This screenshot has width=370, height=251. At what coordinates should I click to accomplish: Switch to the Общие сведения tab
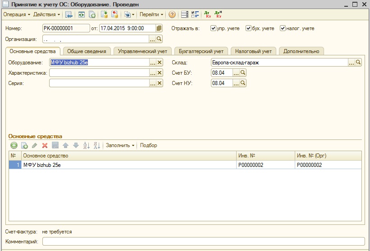coord(87,51)
